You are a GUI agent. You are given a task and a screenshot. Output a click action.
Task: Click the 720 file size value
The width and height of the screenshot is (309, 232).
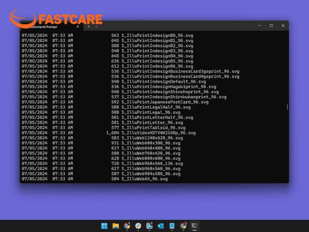click(115, 164)
